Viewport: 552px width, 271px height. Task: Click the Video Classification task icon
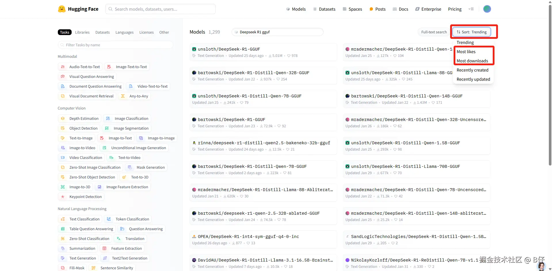click(x=63, y=158)
